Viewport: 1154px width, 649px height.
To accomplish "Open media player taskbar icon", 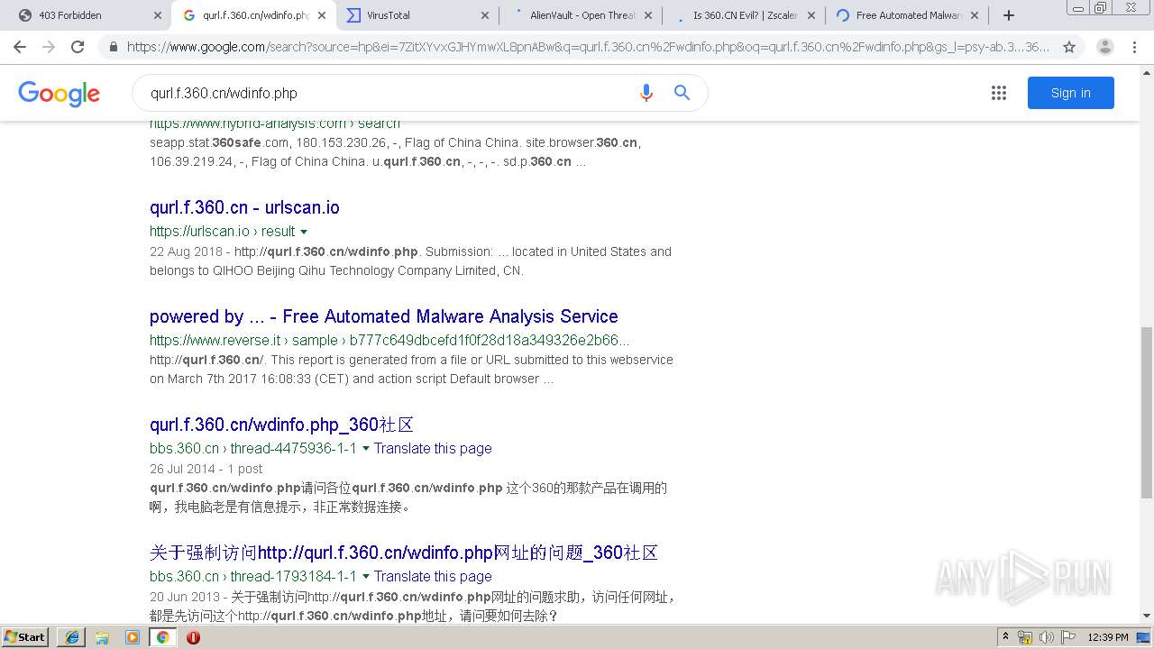I will 133,637.
